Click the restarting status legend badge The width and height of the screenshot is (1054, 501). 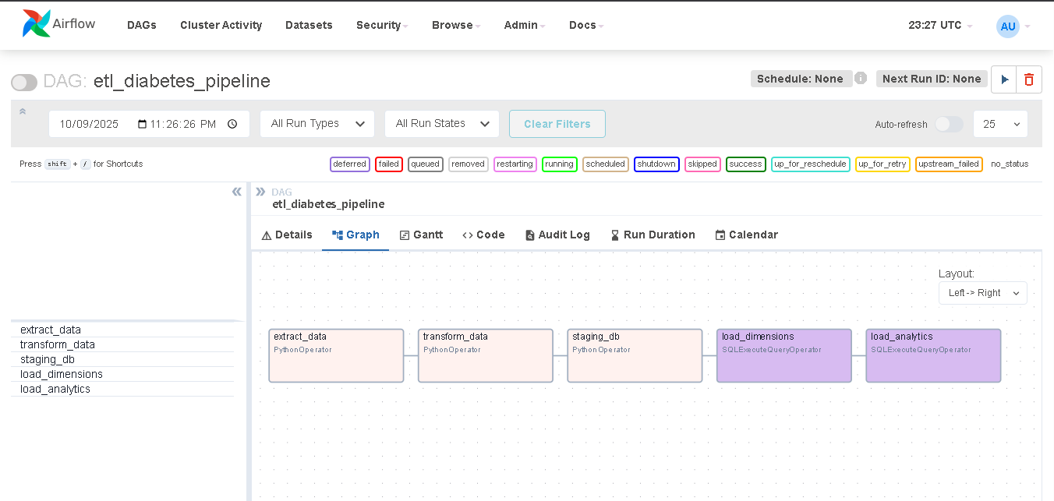515,164
